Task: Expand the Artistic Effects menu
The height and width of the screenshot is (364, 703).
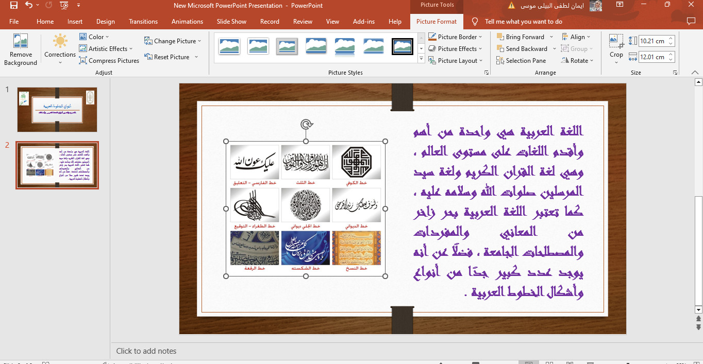Action: tap(106, 49)
